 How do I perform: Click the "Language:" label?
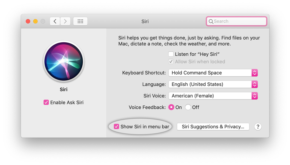154,84
